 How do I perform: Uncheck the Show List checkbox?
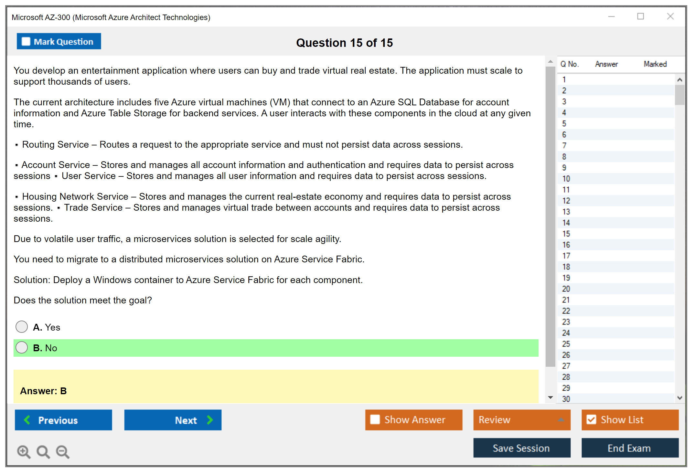tap(591, 419)
